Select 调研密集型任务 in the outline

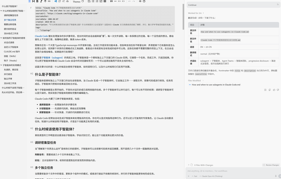(x=11, y=15)
